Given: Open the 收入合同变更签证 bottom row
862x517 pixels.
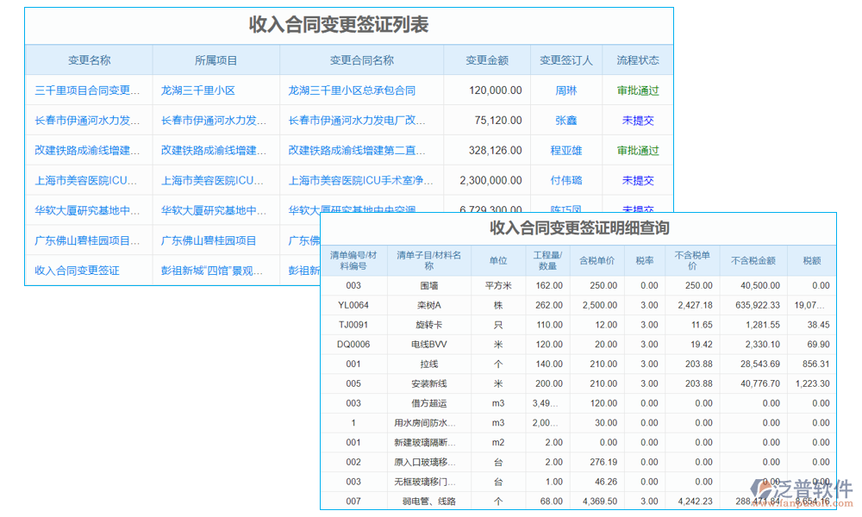Looking at the screenshot, I should click(86, 270).
